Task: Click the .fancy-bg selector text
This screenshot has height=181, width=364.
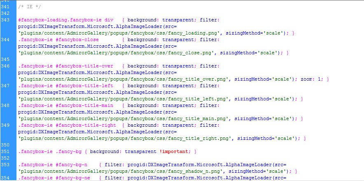Action: click(68, 152)
